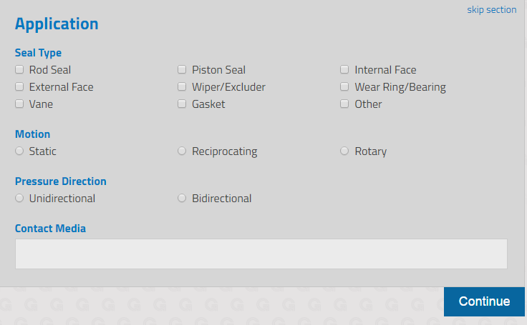
Task: Check the Gasket seal type
Action: click(183, 104)
